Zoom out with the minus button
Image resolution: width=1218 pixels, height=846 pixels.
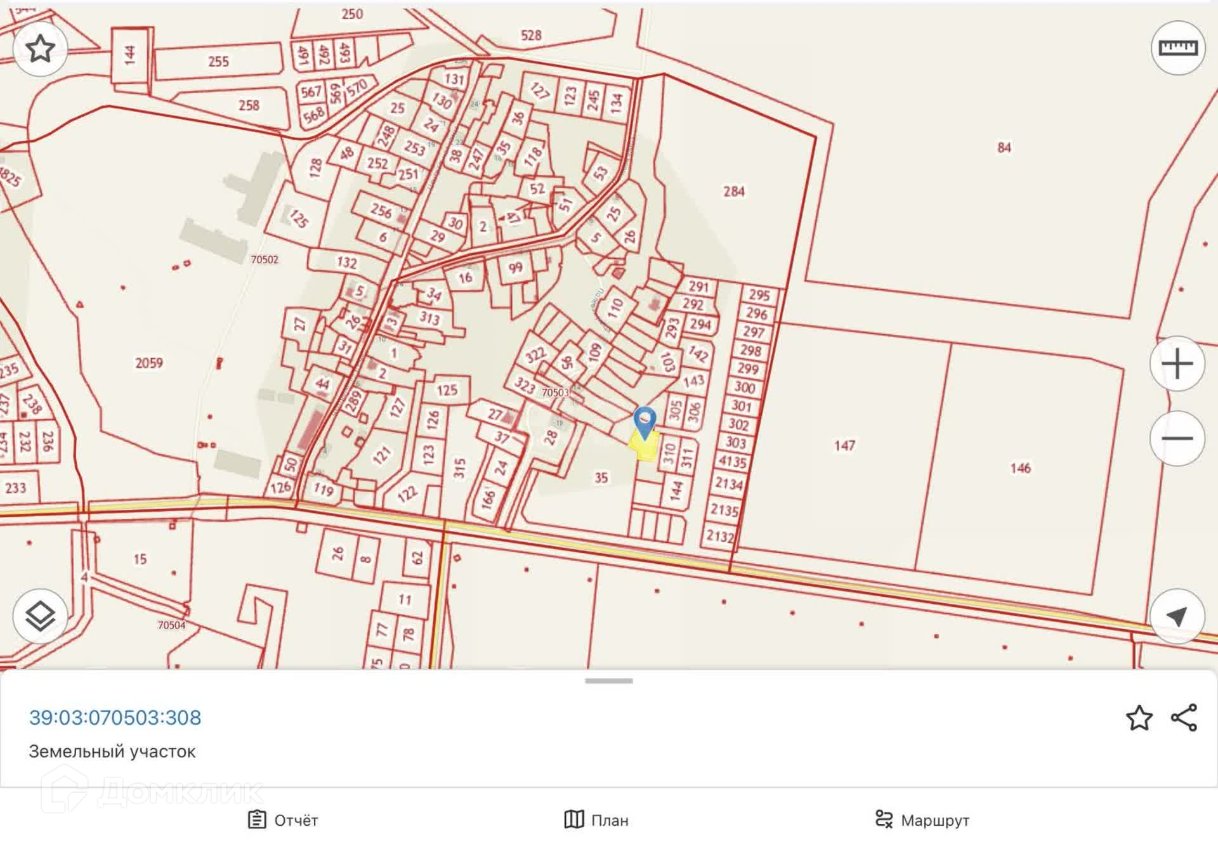pos(1177,438)
